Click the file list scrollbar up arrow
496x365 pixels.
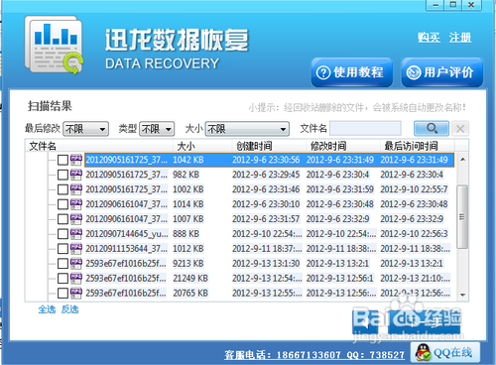(463, 160)
